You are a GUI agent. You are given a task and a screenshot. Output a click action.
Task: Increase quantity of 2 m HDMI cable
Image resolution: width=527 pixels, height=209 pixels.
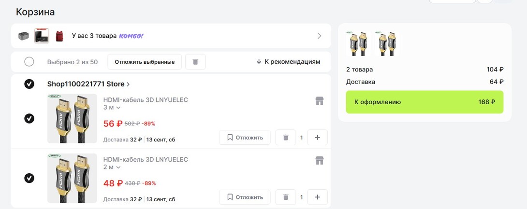317,197
